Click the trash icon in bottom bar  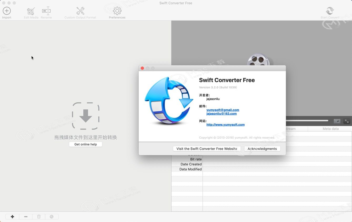point(39,217)
